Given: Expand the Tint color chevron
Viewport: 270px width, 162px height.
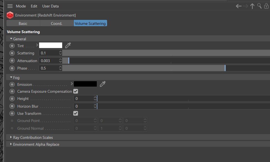Looking at the screenshot, I should click(37, 45).
